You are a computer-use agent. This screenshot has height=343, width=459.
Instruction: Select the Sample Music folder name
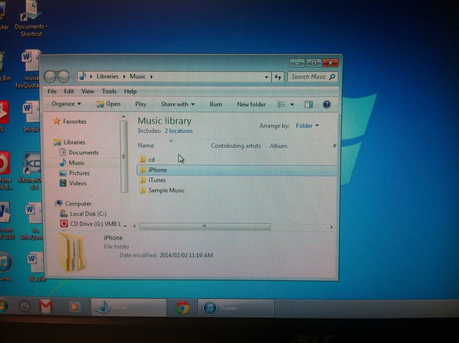pos(167,190)
